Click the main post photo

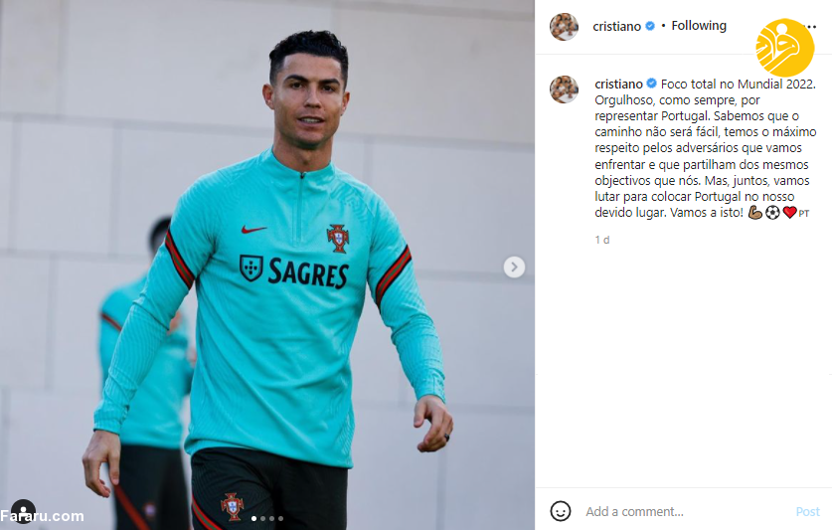click(267, 265)
